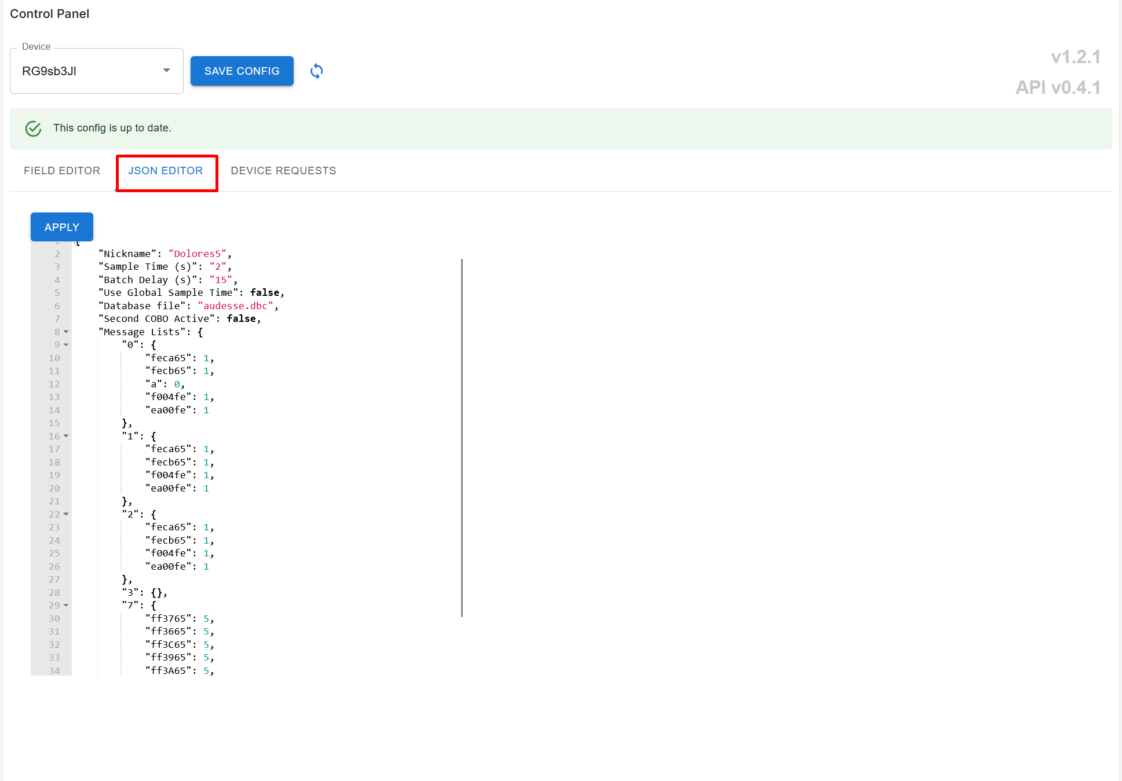
Task: Click the "a": 0 entry on line 12
Action: [x=165, y=384]
